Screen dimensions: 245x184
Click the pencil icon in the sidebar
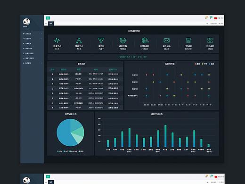pos(24,39)
